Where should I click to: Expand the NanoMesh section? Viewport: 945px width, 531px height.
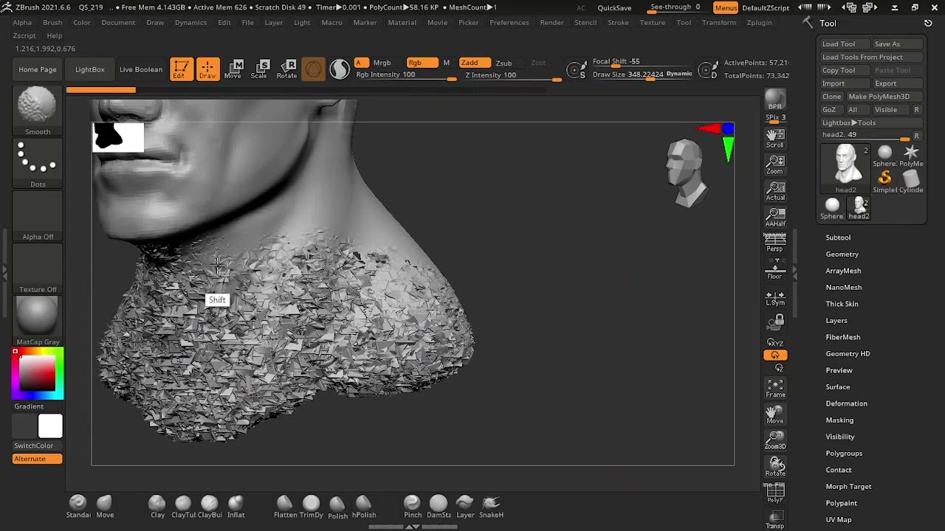point(843,287)
